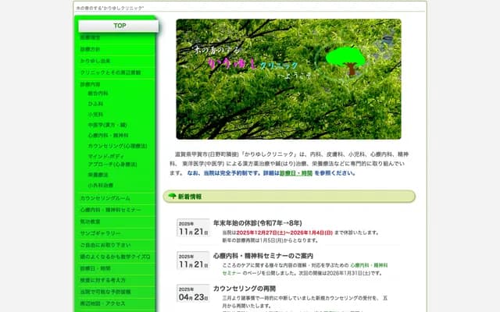This screenshot has height=312, width=500.
Task: Click the headline カウンセリングの再開
Action: (x=245, y=289)
